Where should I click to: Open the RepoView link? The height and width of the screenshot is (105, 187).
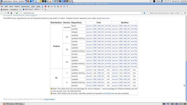(105, 18)
